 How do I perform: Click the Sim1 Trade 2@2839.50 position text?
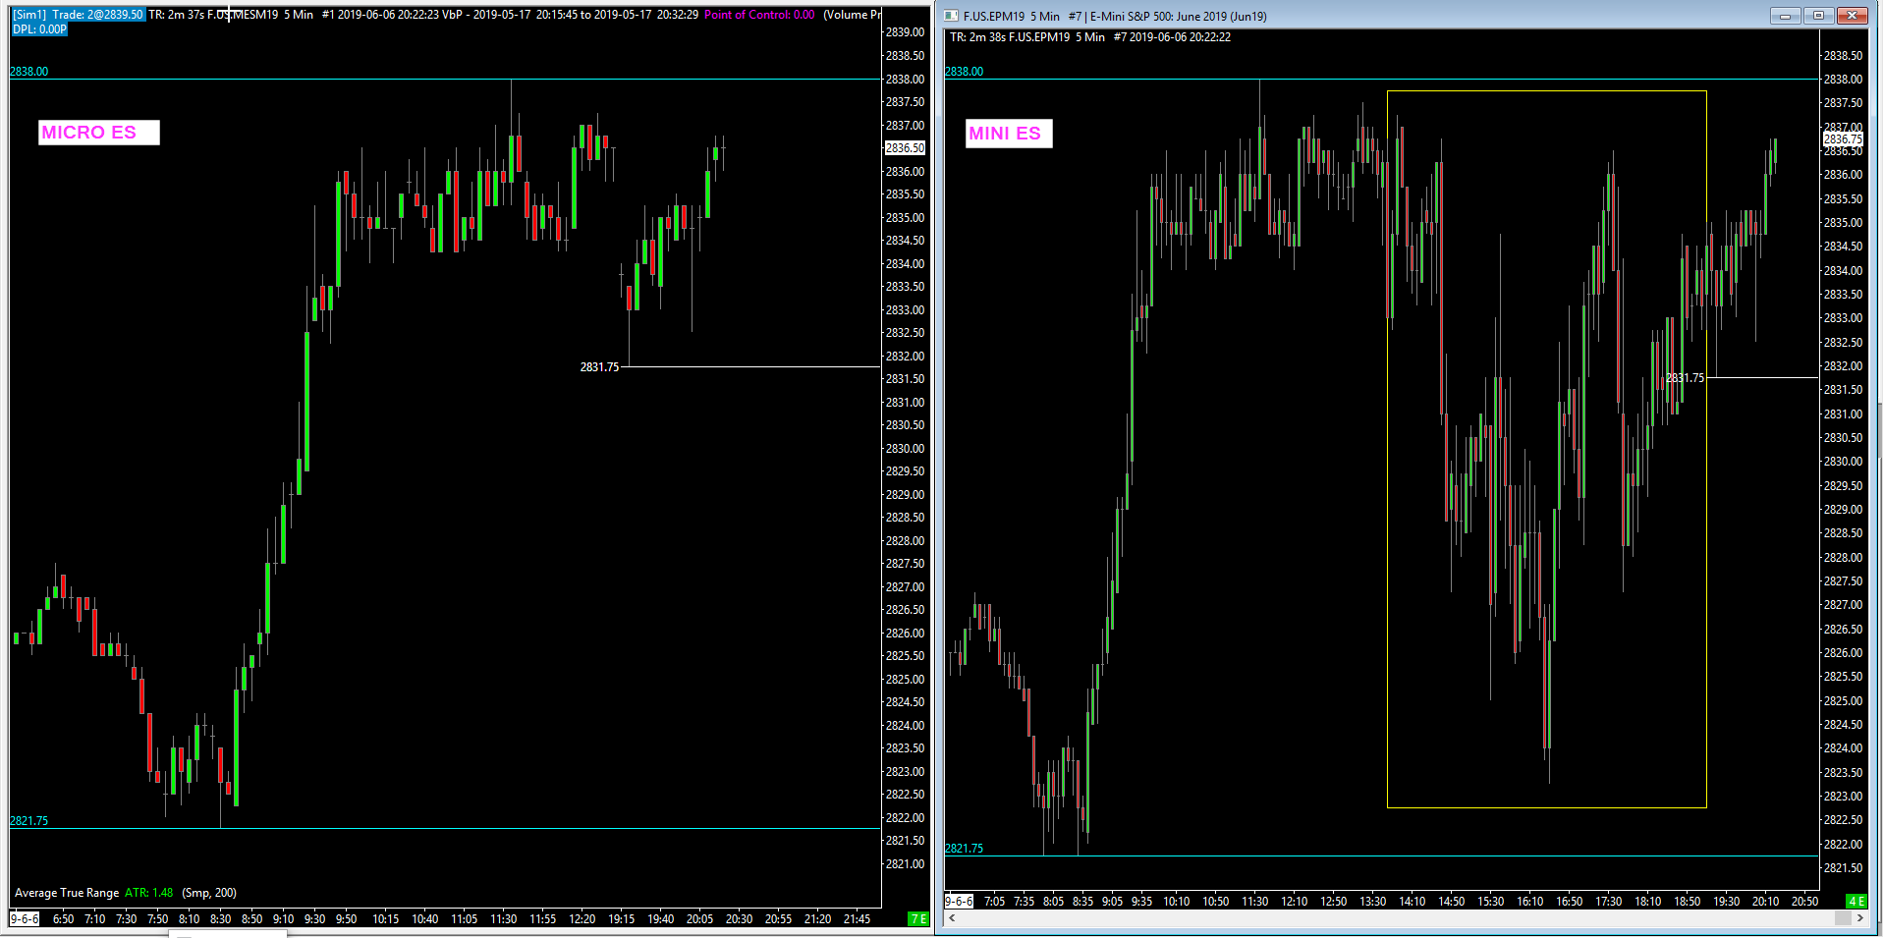tap(78, 15)
